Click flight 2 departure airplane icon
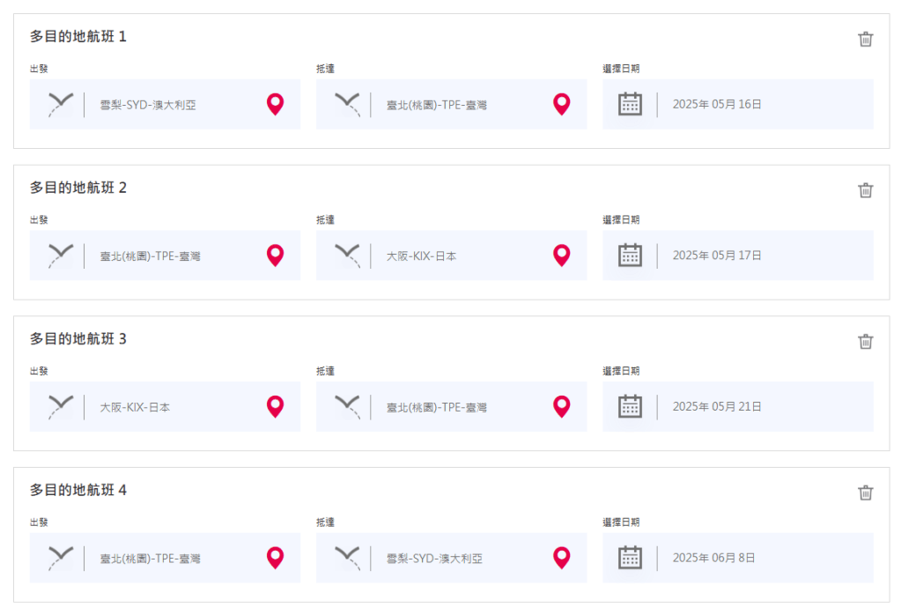The height and width of the screenshot is (615, 901). coord(60,256)
